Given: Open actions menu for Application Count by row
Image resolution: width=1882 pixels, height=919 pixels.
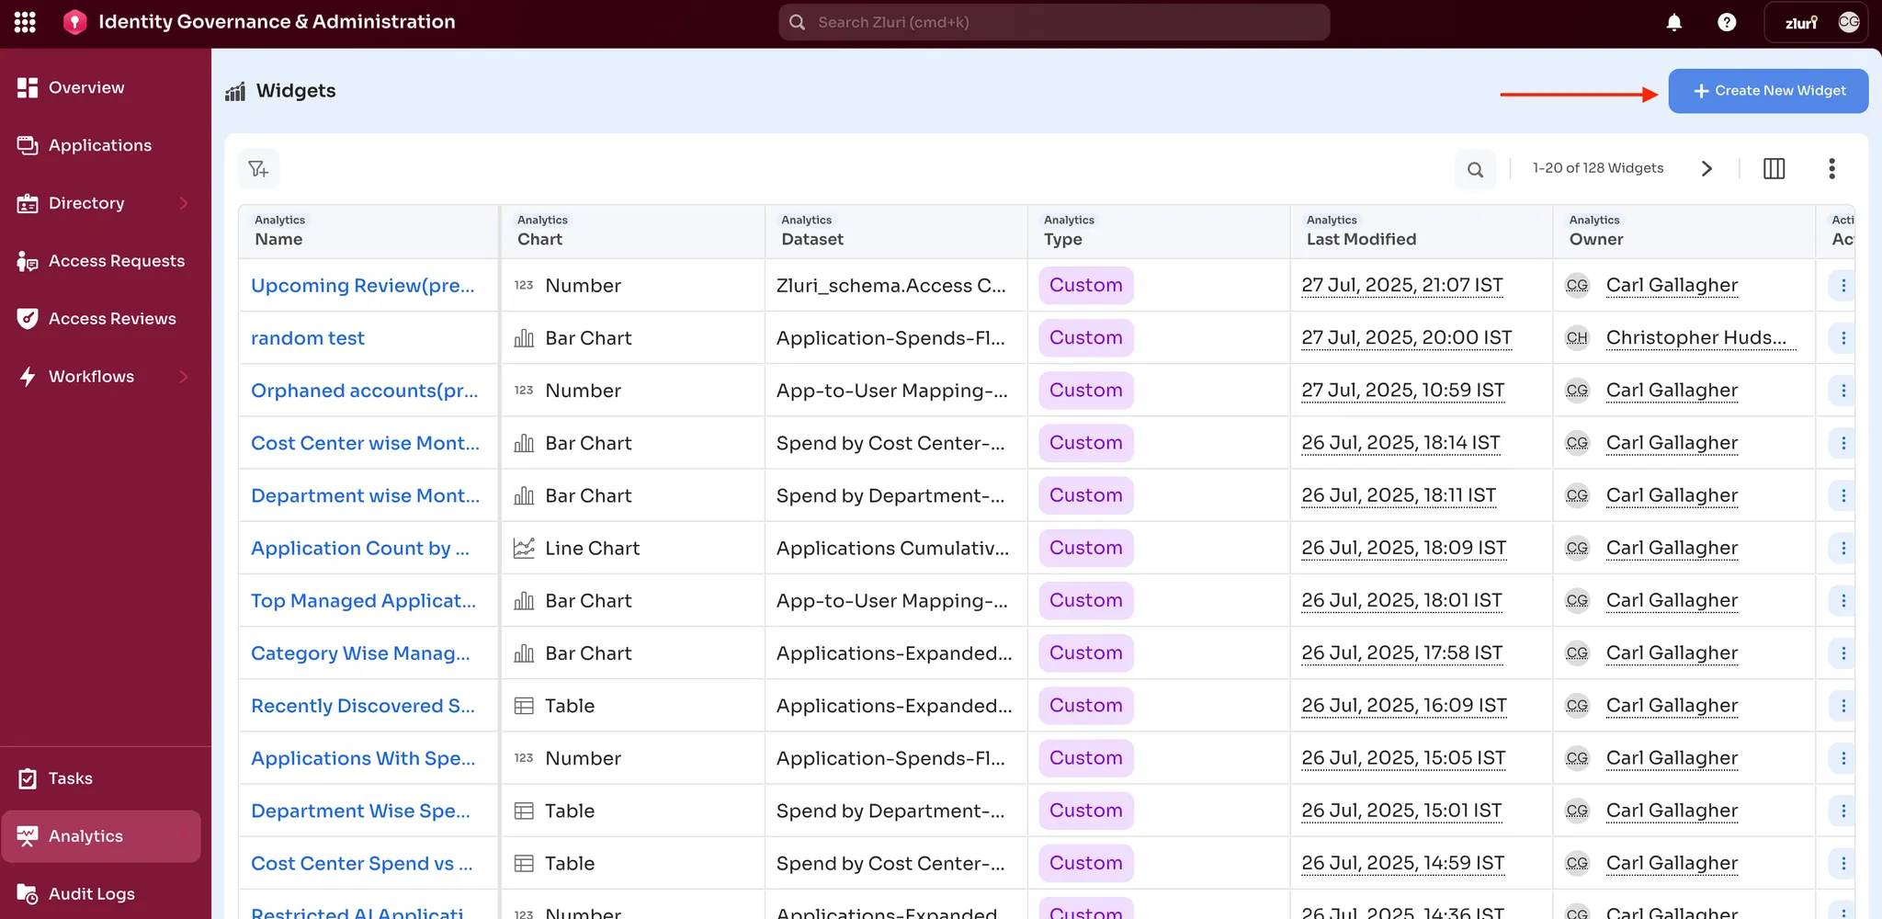Looking at the screenshot, I should click(x=1842, y=549).
